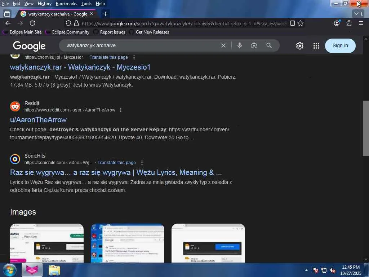
Task: Close the watykanczyk archaive tab
Action: pyautogui.click(x=92, y=14)
